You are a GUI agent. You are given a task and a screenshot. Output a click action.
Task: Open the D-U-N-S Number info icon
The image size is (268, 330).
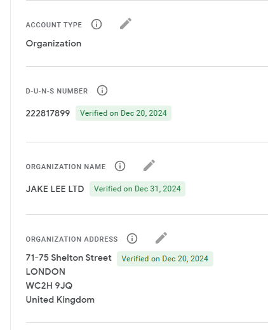coord(102,90)
